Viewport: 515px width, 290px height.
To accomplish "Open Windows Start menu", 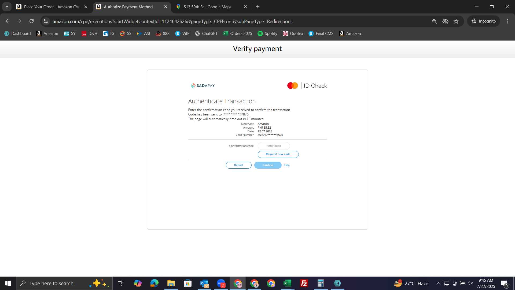I will click(x=8, y=283).
